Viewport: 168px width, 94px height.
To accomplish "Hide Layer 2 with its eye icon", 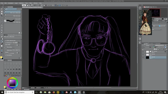I will [x=143, y=52].
